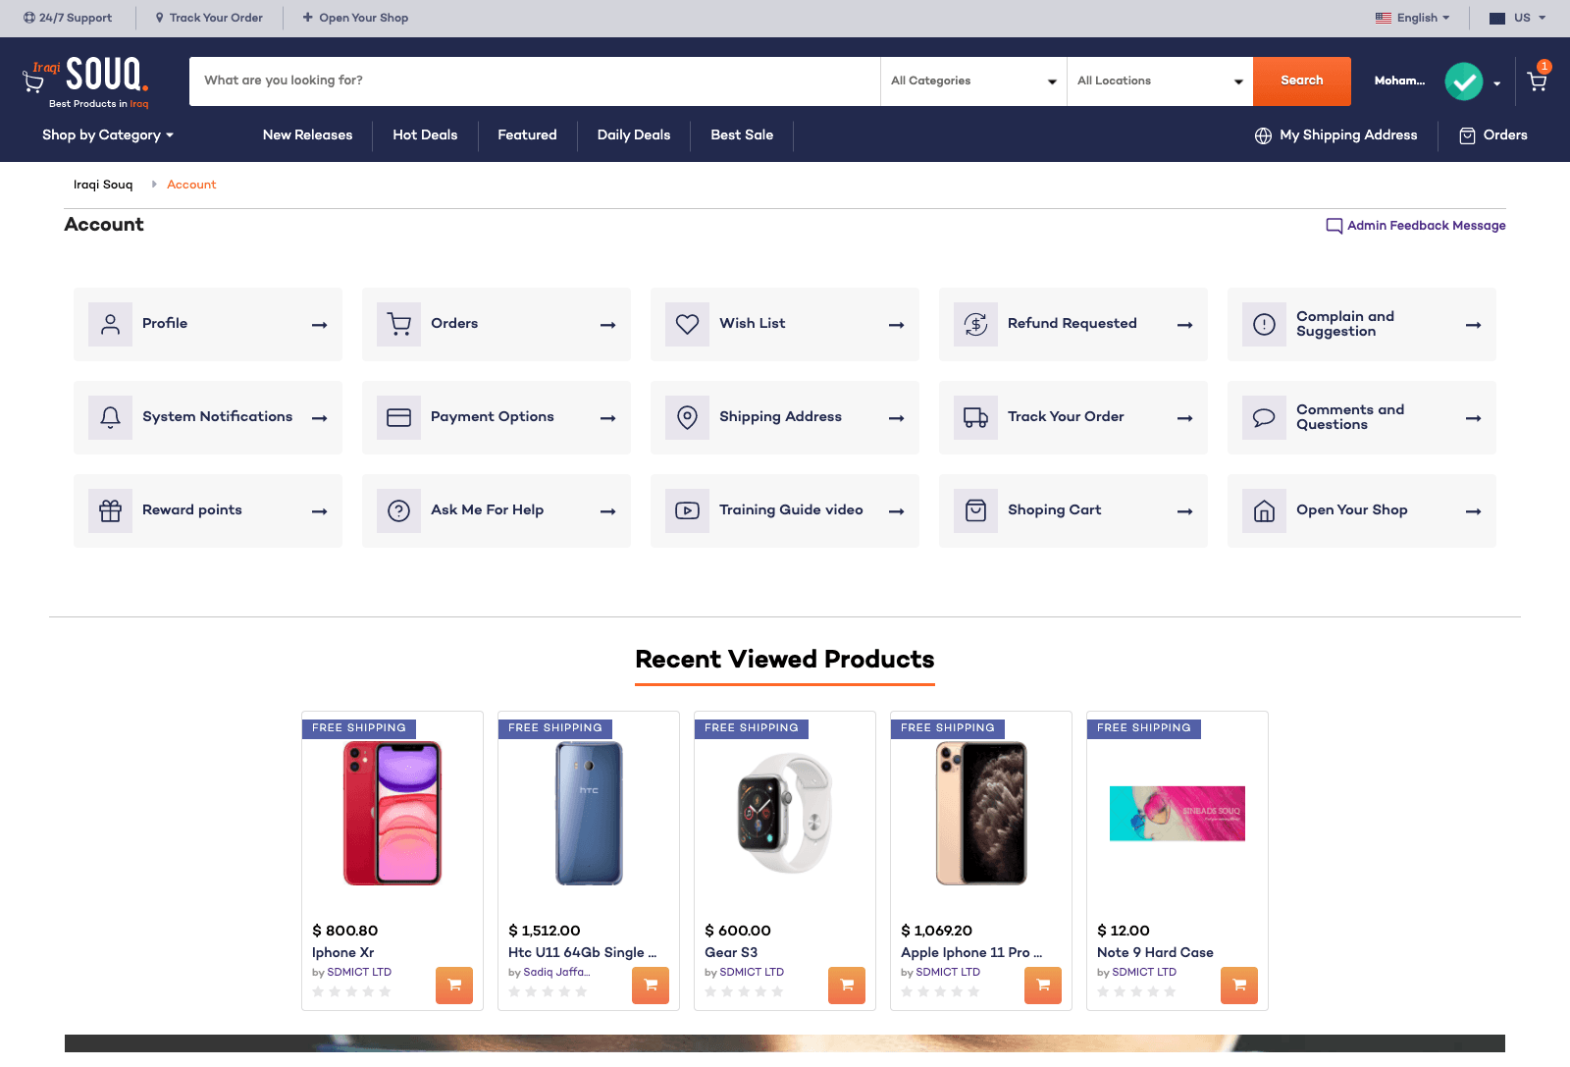The height and width of the screenshot is (1067, 1570).
Task: Add Note 9 Hard Case to cart
Action: click(x=1239, y=985)
